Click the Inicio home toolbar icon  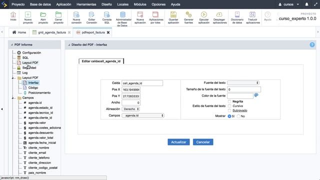click(13, 16)
